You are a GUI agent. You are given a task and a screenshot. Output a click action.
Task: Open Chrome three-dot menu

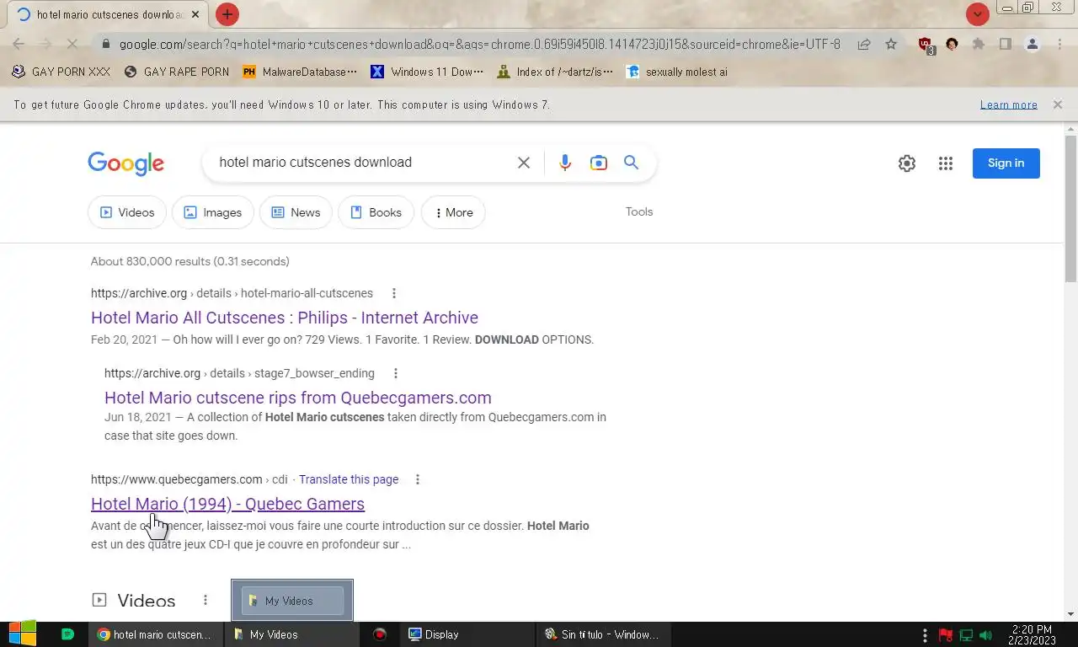[1060, 45]
